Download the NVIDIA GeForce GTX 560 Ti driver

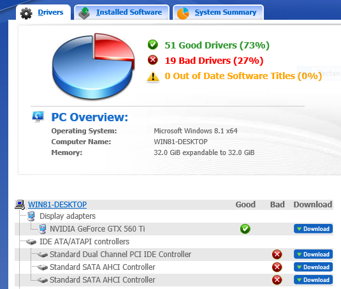pos(313,229)
